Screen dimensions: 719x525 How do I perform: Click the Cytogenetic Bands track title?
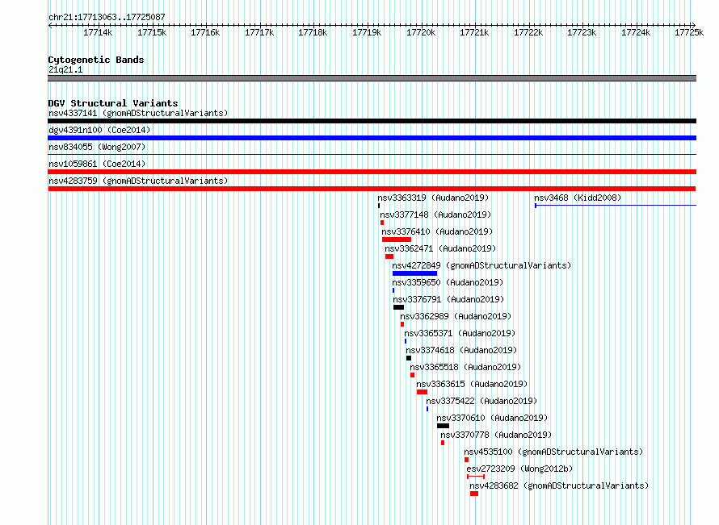pyautogui.click(x=96, y=60)
